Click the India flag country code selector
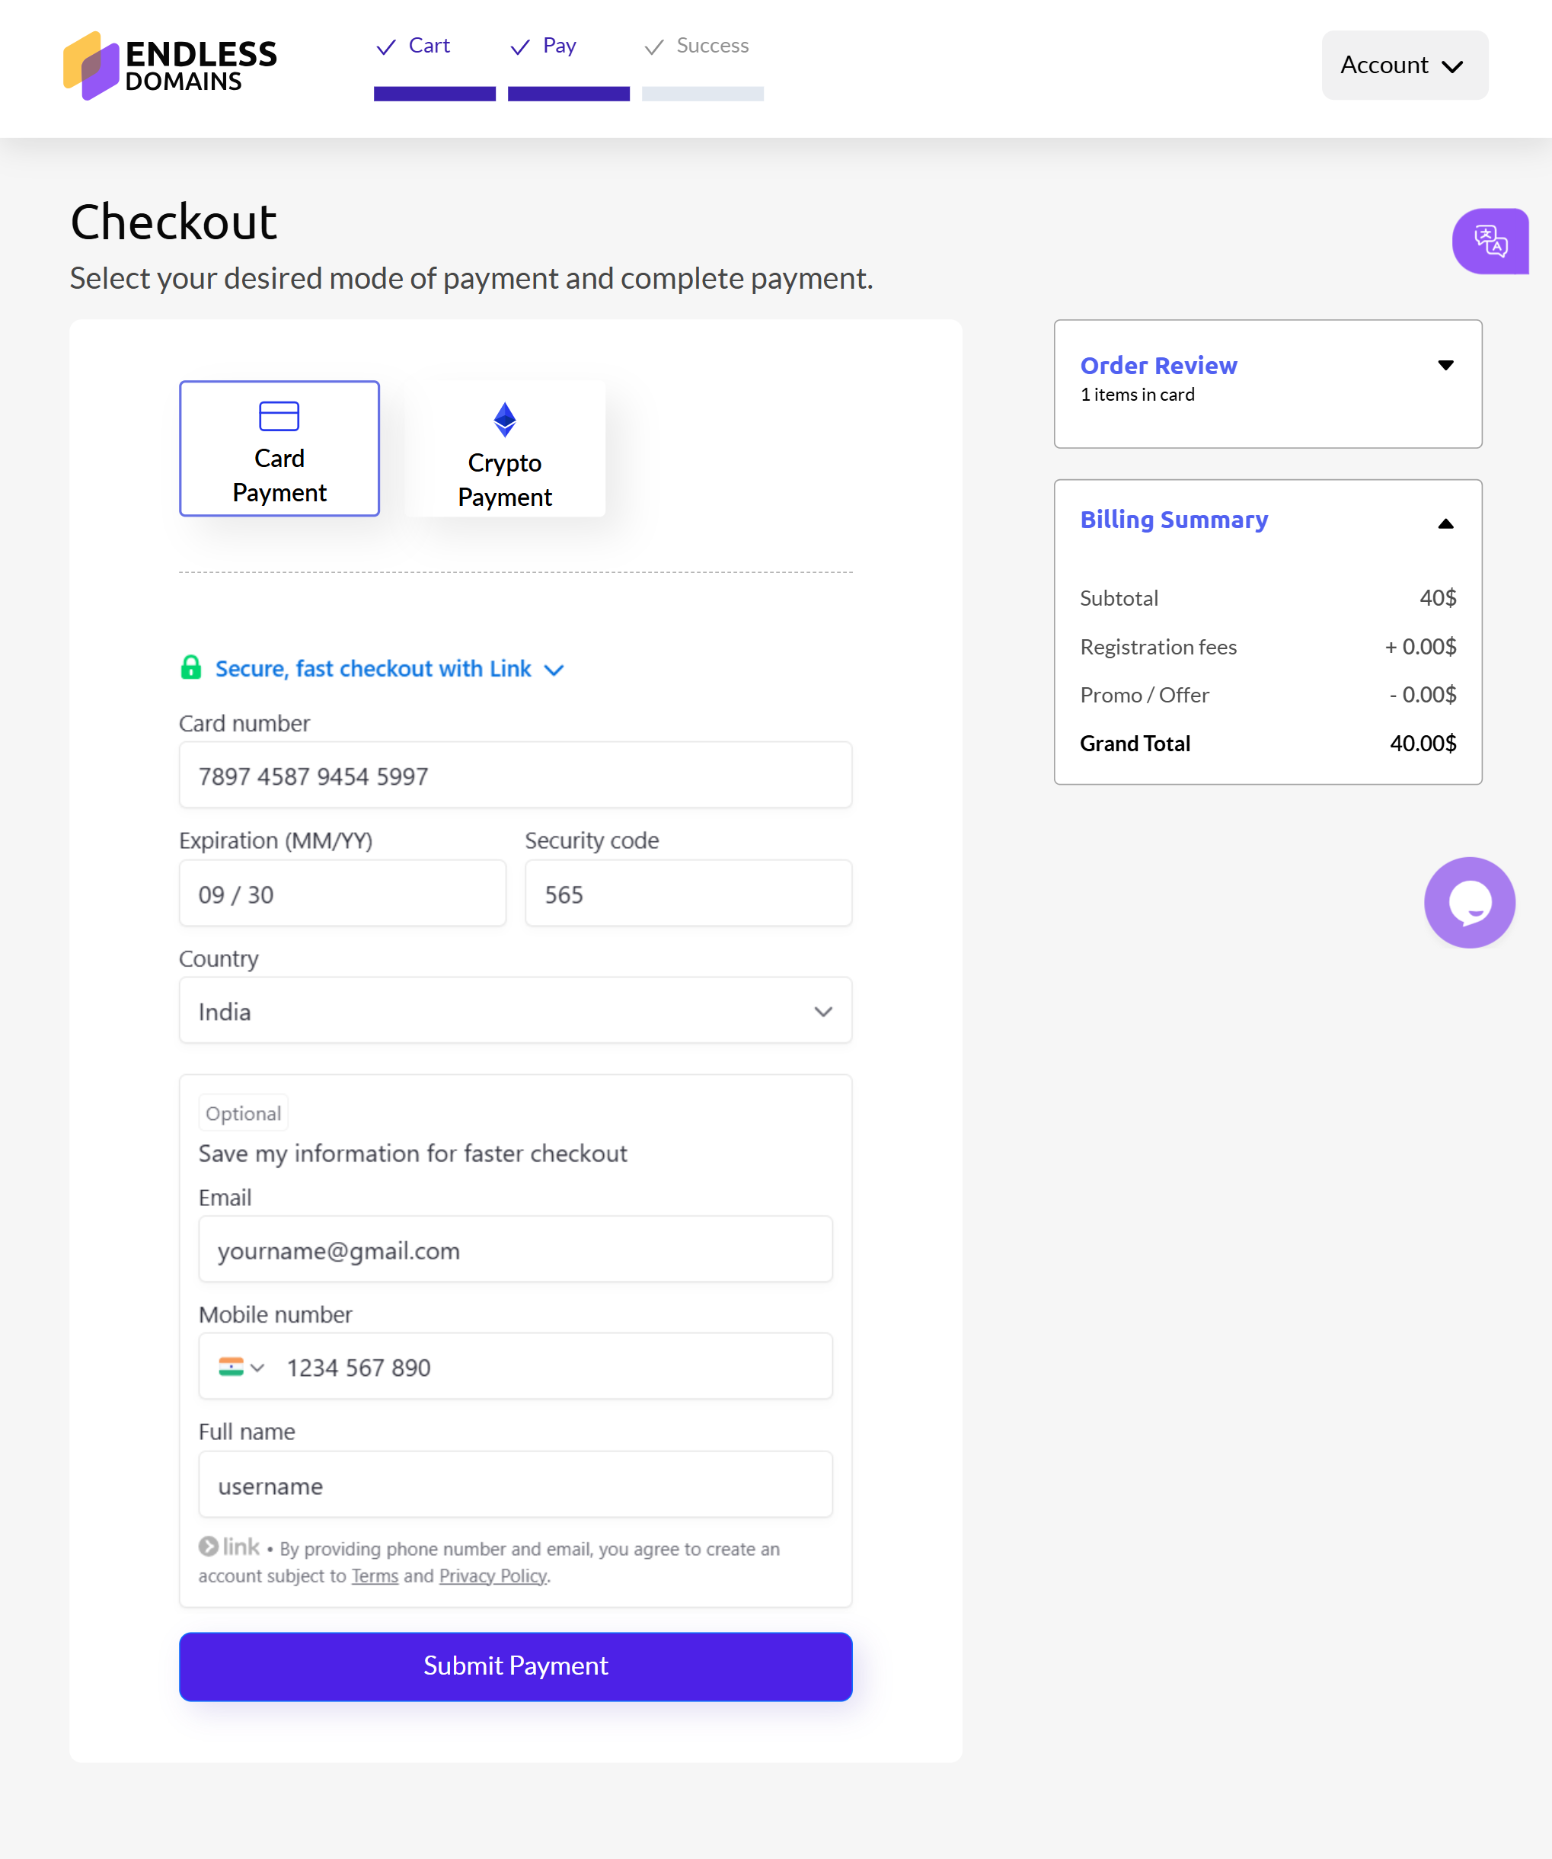This screenshot has width=1552, height=1859. point(241,1368)
